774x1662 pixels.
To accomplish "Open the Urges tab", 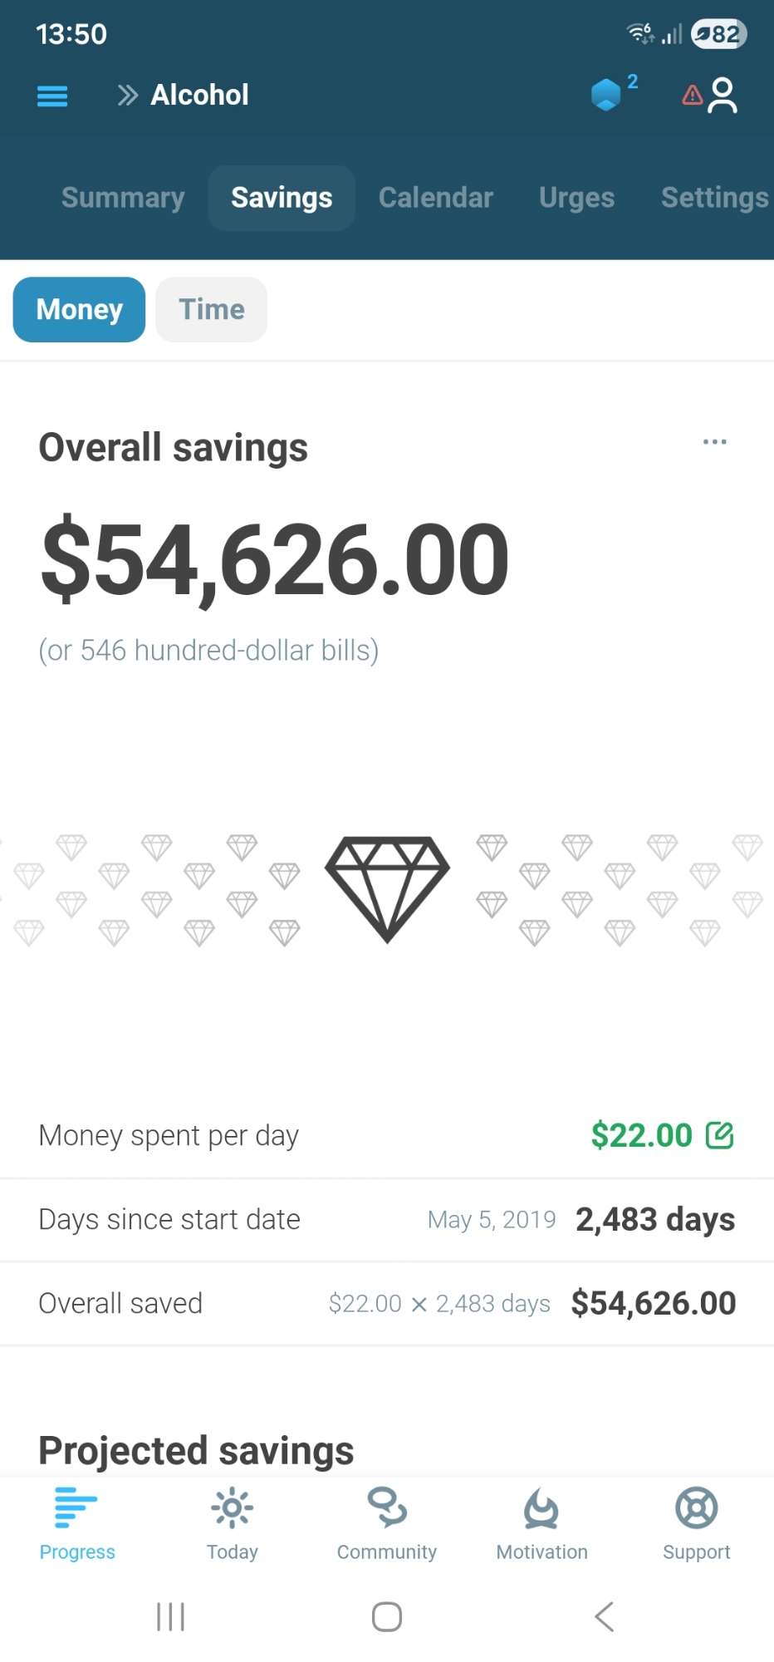I will (x=576, y=198).
